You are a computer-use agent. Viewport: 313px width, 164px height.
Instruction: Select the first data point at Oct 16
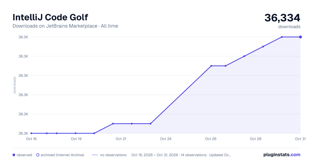[31, 133]
